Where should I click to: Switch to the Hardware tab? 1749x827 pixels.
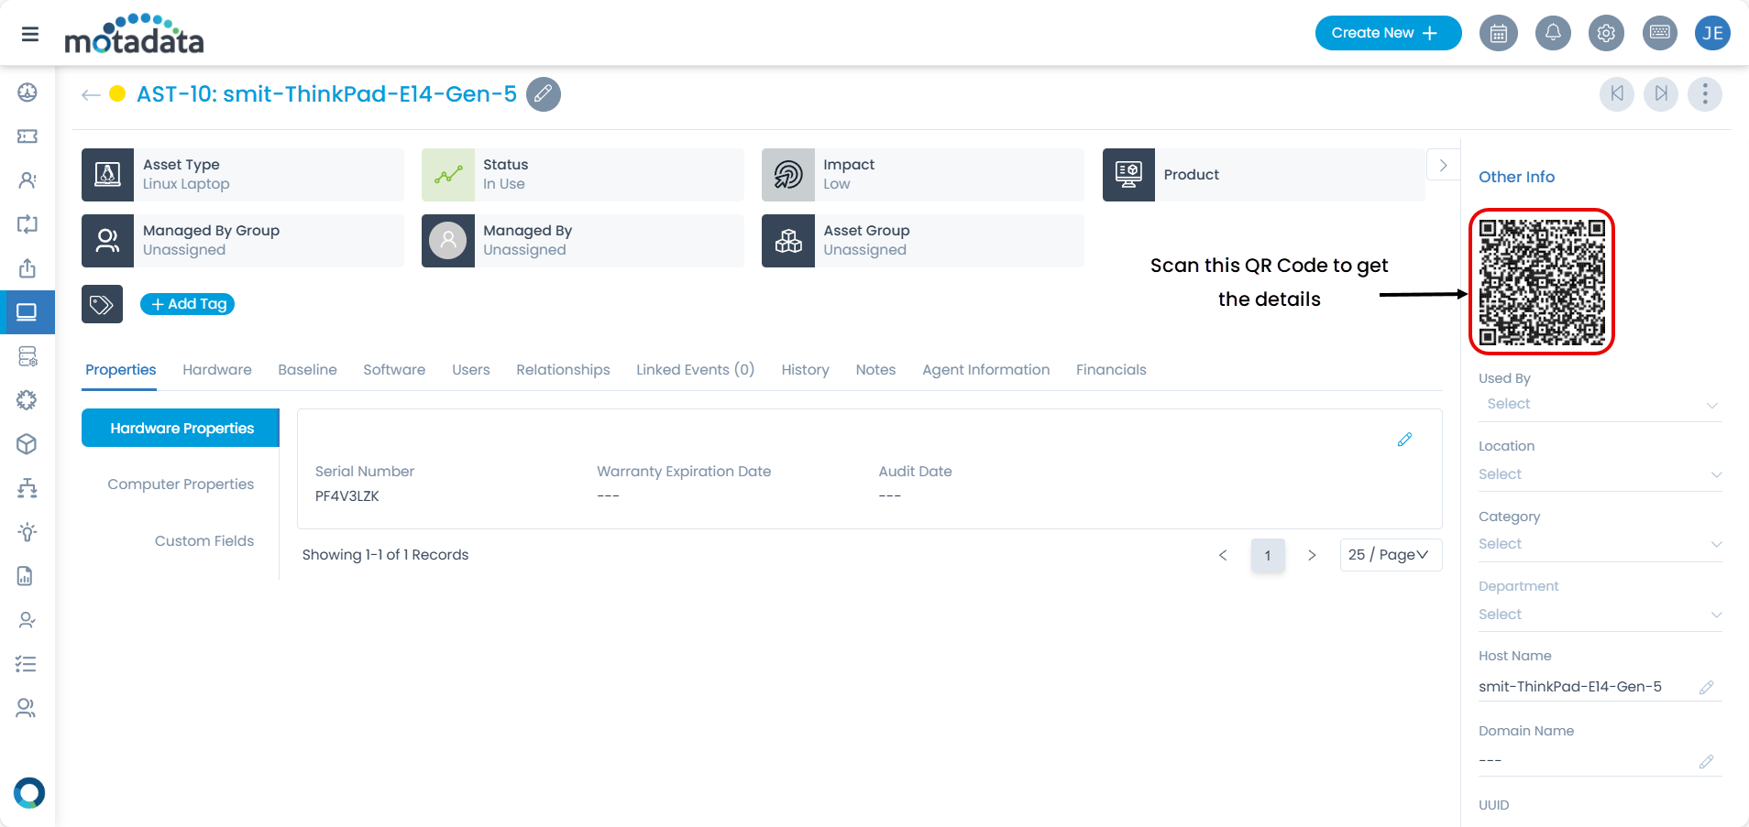217,370
